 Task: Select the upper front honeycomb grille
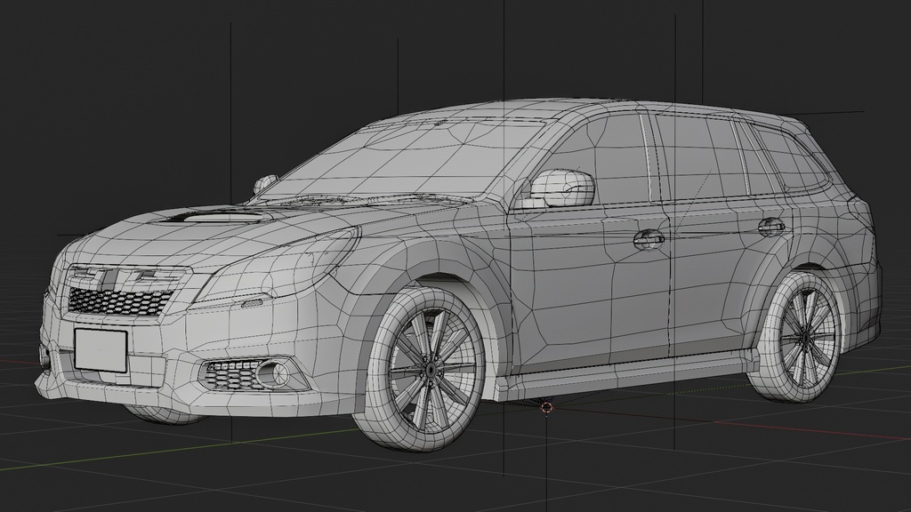[x=120, y=300]
